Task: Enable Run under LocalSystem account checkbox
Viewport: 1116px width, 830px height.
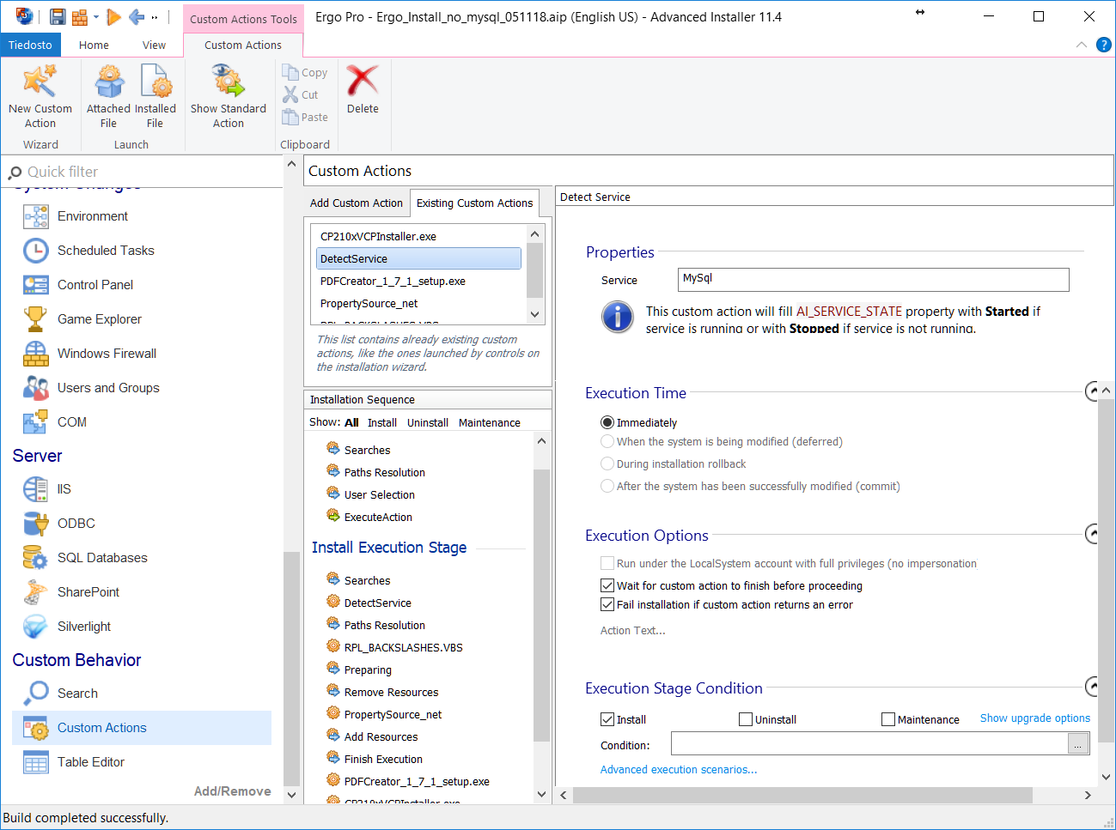Action: (607, 564)
